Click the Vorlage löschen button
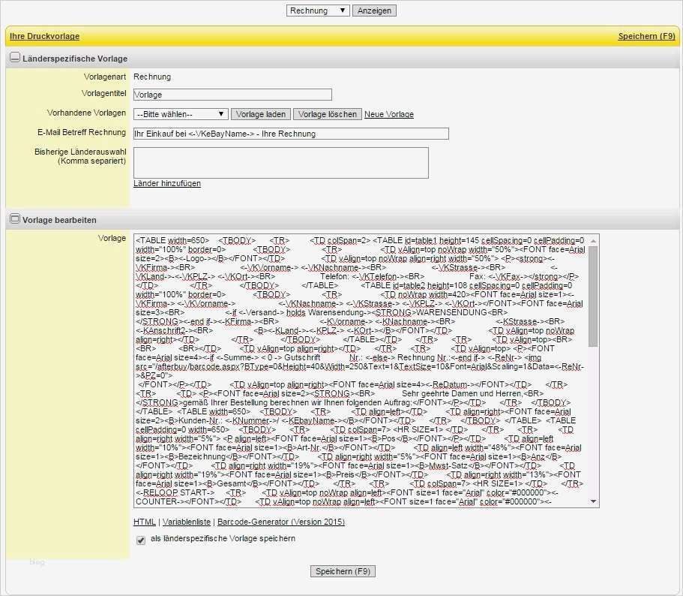This screenshot has height=596, width=683. point(328,114)
